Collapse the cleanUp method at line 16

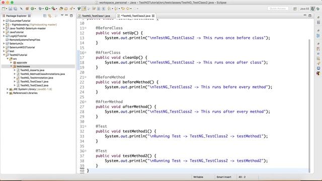click(x=86, y=53)
